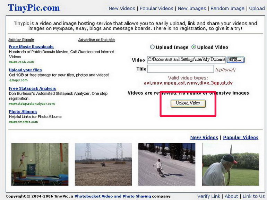This screenshot has height=200, width=267.
Task: Select the Upload Video radio button
Action: point(193,47)
